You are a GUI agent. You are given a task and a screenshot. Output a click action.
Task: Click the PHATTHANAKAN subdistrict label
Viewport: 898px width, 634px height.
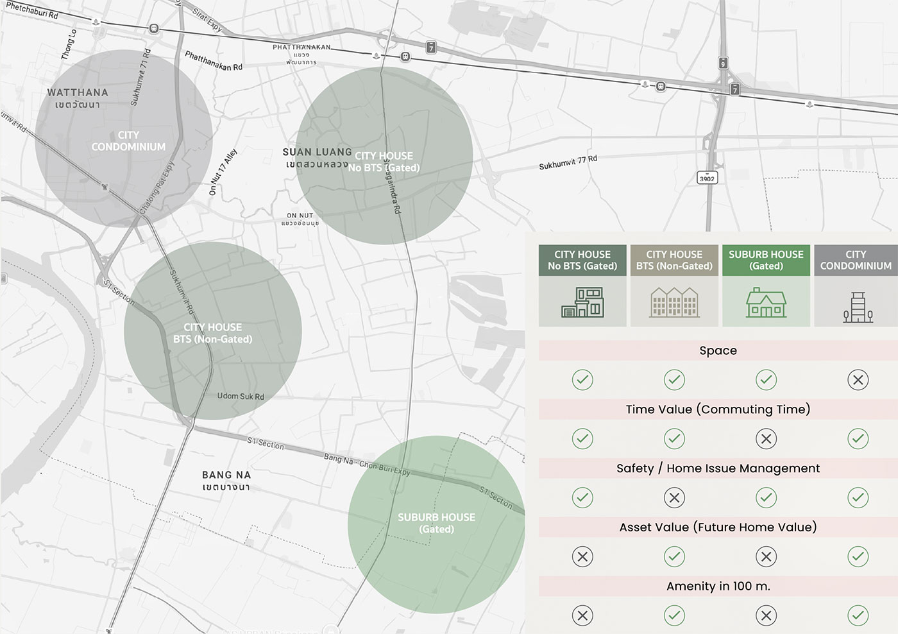(x=301, y=47)
